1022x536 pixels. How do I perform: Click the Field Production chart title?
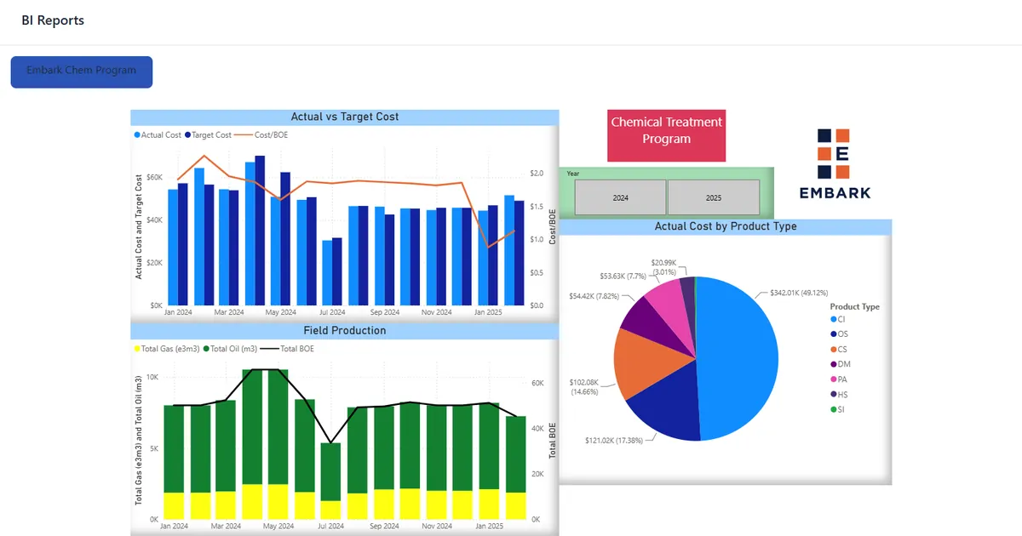point(345,330)
